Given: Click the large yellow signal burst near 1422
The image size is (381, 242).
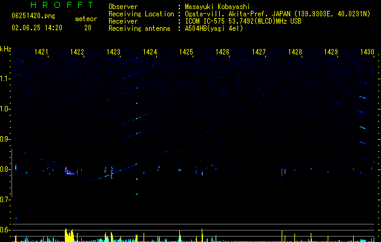Looking at the screenshot, I should point(69,235).
